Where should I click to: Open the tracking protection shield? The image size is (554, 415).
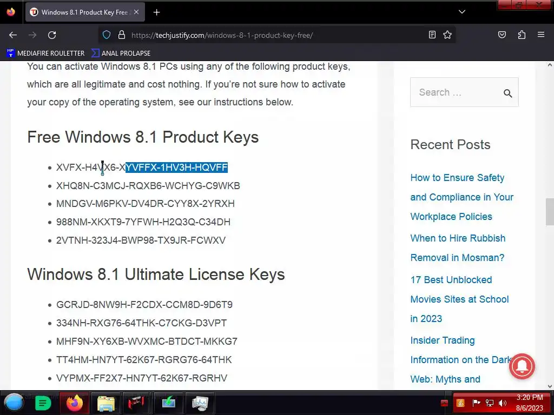click(x=107, y=35)
